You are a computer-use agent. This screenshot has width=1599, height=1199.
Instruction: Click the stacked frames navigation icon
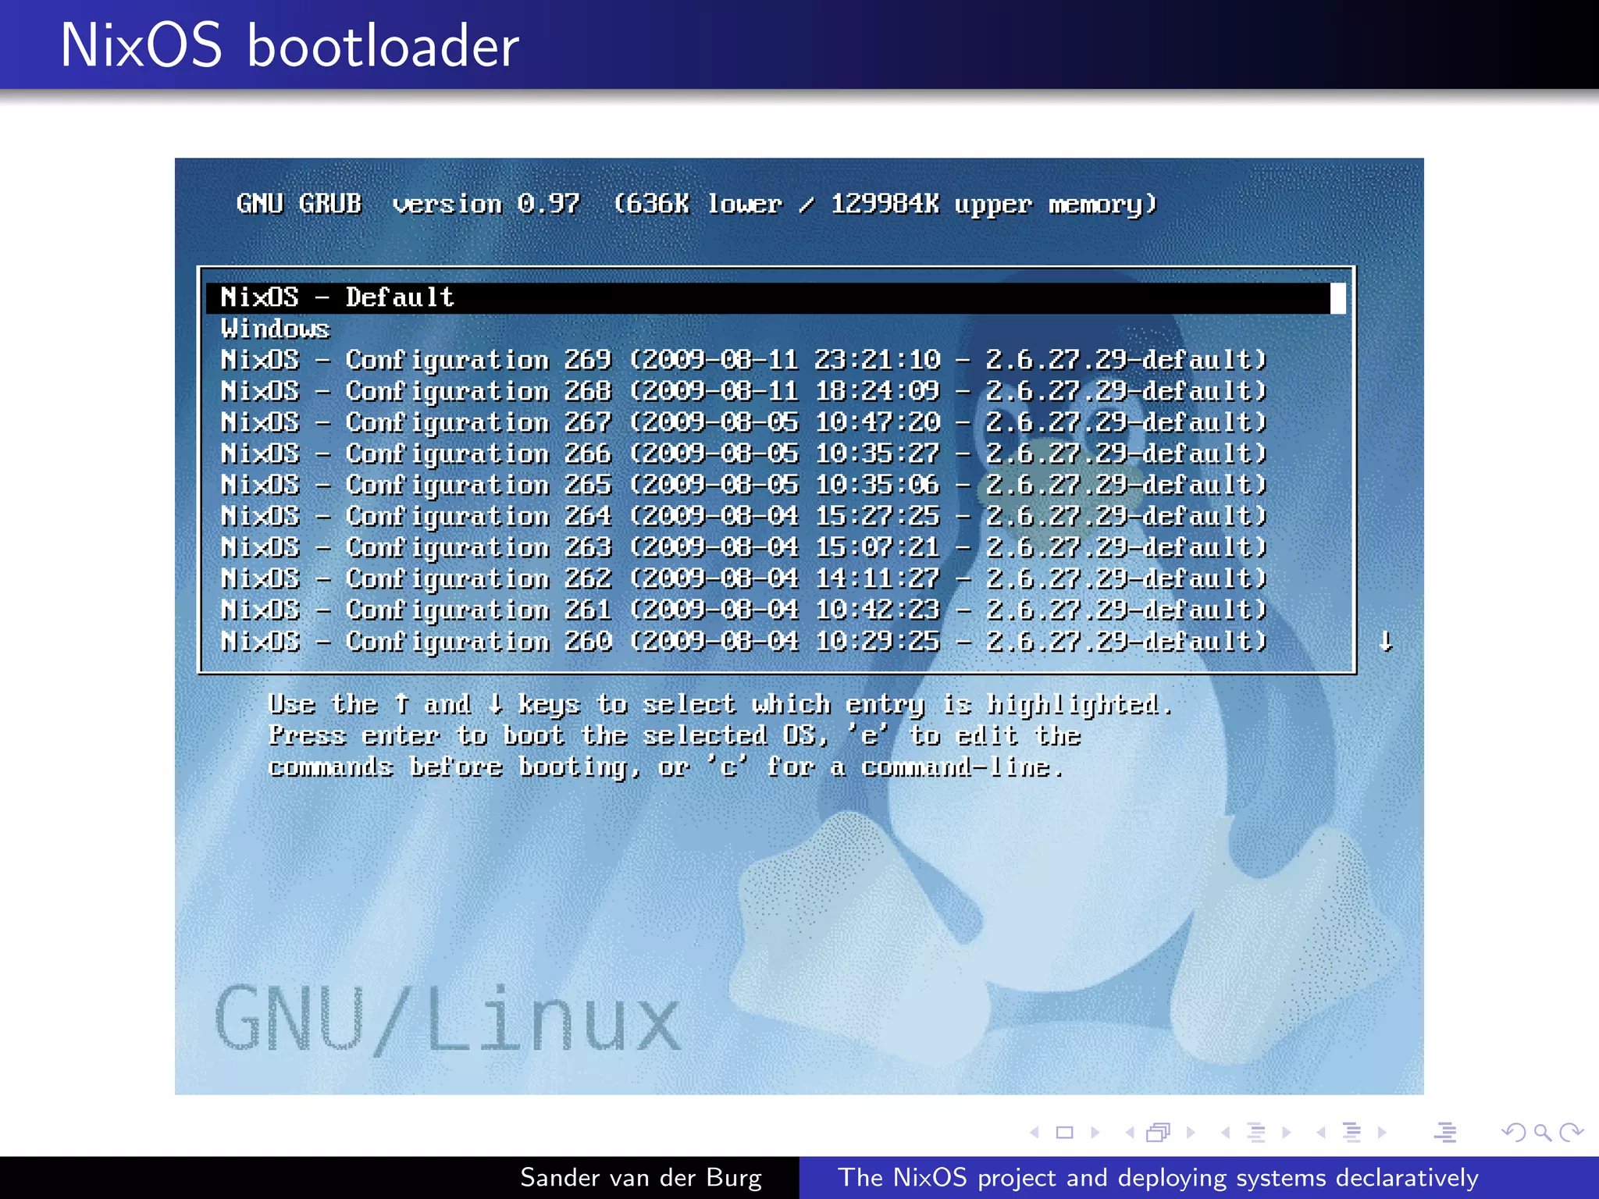(x=1159, y=1132)
